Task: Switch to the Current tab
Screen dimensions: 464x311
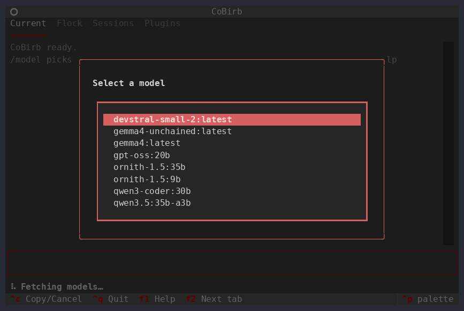Action: 28,24
